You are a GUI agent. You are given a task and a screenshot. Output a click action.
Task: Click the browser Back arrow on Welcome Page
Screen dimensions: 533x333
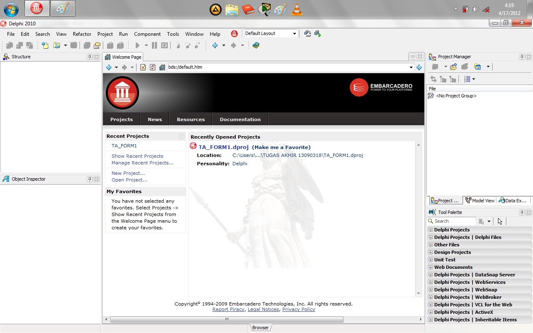109,67
